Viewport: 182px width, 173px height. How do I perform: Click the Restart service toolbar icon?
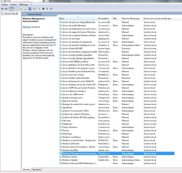tap(51, 9)
